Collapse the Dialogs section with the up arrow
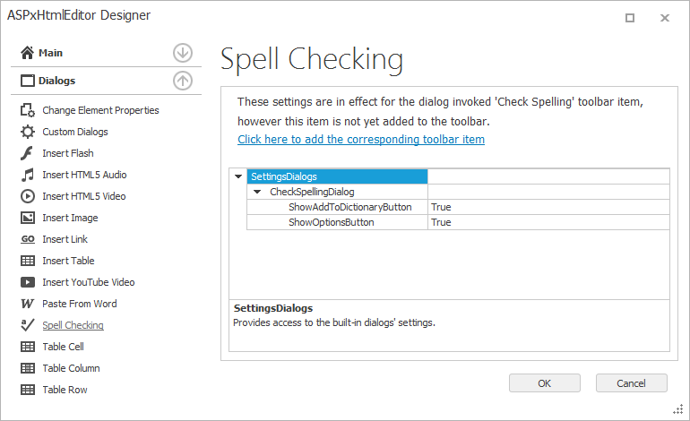The image size is (690, 421). (183, 81)
